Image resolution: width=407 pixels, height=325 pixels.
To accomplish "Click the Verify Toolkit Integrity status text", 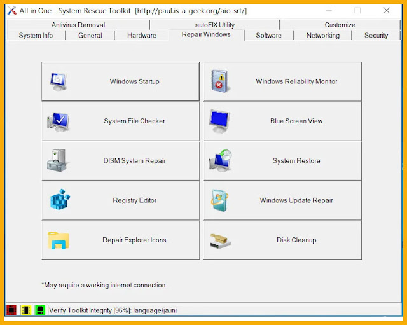I will tap(113, 310).
